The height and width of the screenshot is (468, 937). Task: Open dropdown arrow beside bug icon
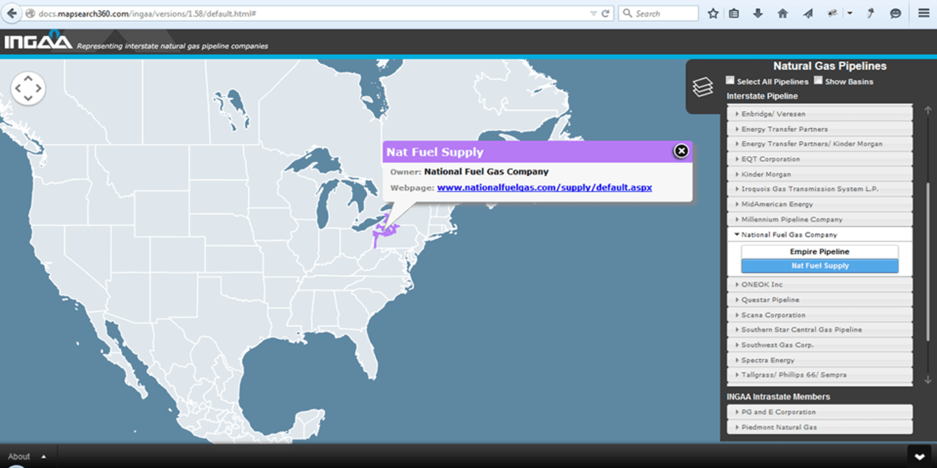coord(850,13)
